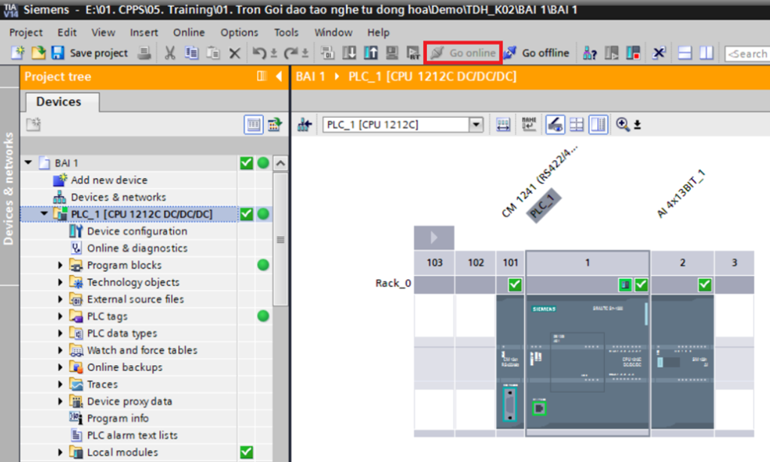Click the Split editor horizontally icon

(x=684, y=53)
